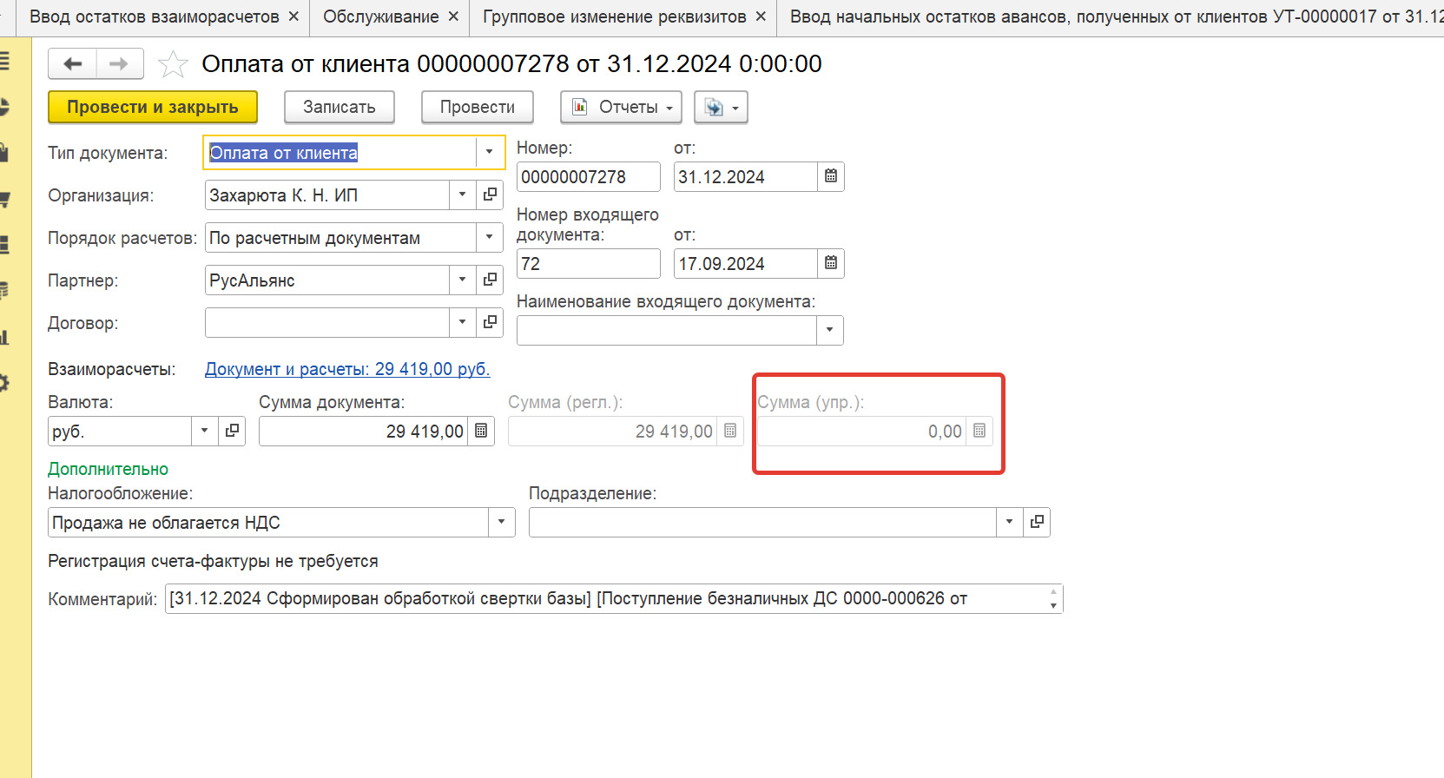Expand the Порядок расчетов dropdown
This screenshot has width=1444, height=778.
pyautogui.click(x=489, y=237)
